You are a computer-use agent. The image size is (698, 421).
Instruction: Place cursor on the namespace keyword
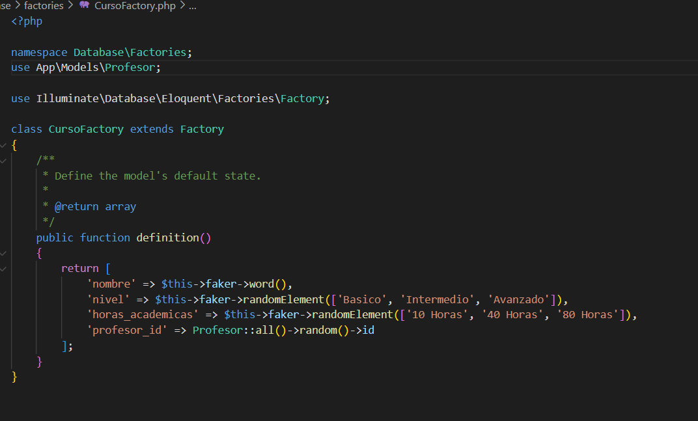click(39, 53)
